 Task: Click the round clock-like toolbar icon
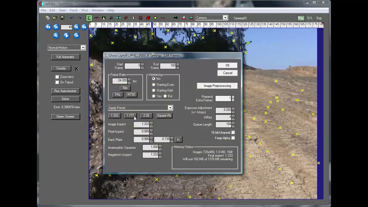point(184,18)
